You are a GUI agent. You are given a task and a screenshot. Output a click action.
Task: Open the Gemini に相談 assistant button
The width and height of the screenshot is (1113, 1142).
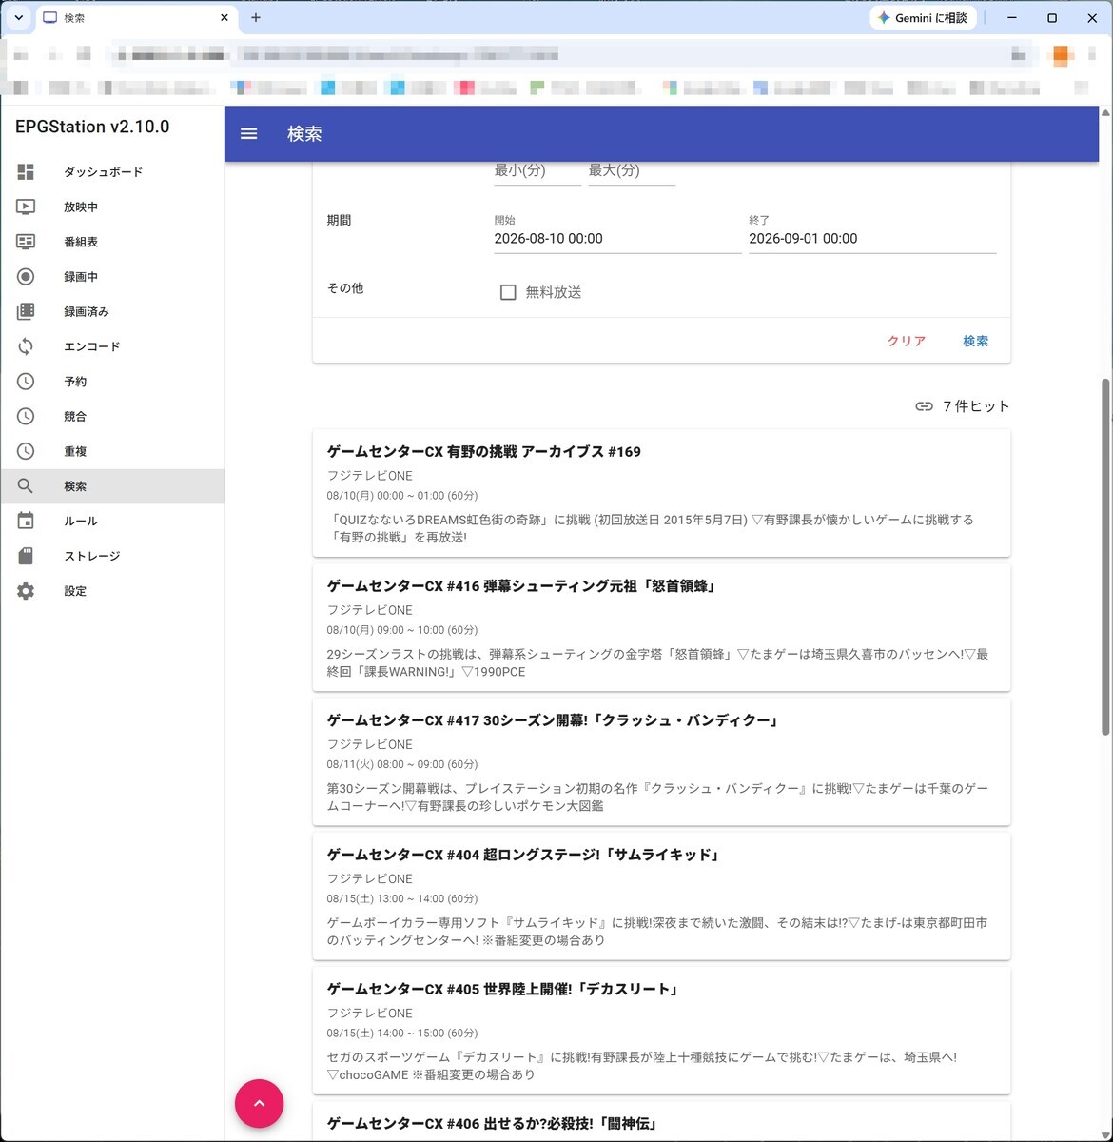(923, 18)
